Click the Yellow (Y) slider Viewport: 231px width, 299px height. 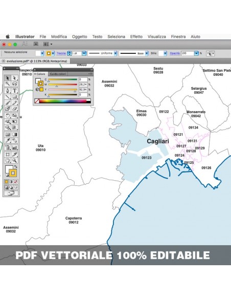[x=62, y=90]
